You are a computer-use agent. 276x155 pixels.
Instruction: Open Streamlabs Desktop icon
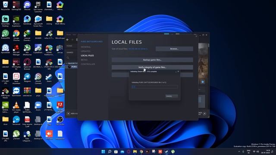tap(6, 21)
